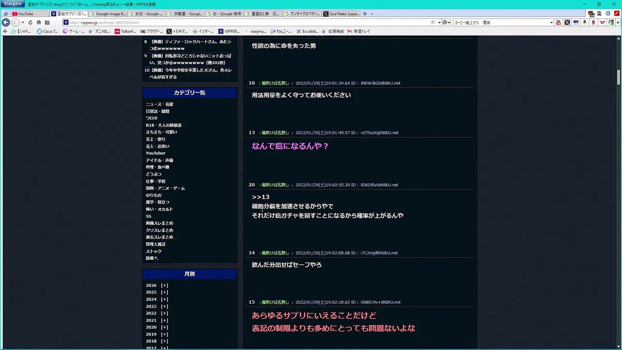
Task: Switch to the God Neko tab
Action: pyautogui.click(x=341, y=14)
